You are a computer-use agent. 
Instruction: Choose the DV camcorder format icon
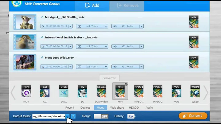point(83,91)
